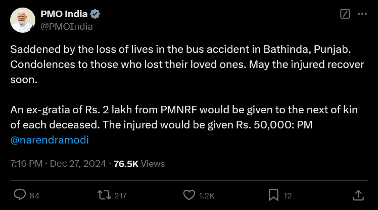The width and height of the screenshot is (378, 210).
Task: View the 76.5K Views analytics
Action: [139, 164]
